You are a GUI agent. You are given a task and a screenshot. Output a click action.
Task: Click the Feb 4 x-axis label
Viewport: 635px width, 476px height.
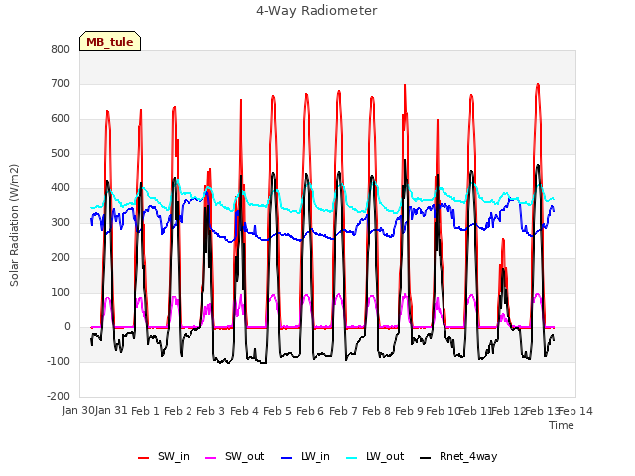point(244,411)
